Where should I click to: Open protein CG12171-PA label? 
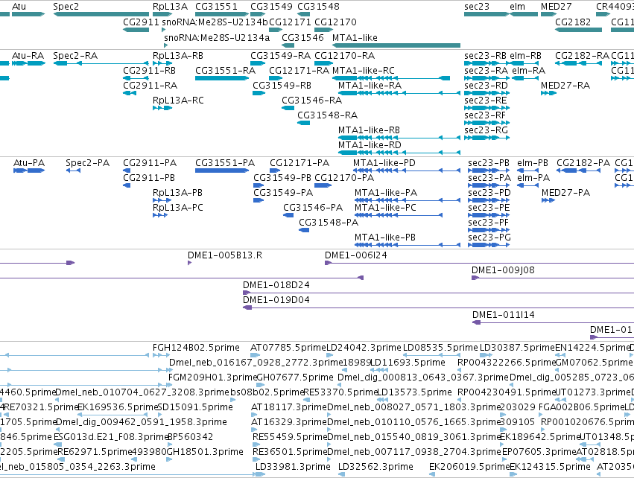299,163
